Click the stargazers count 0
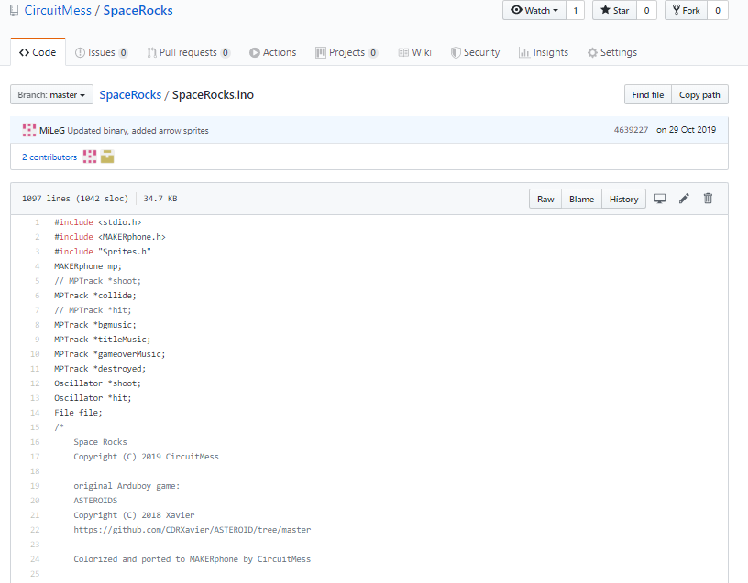This screenshot has width=748, height=583. (646, 10)
